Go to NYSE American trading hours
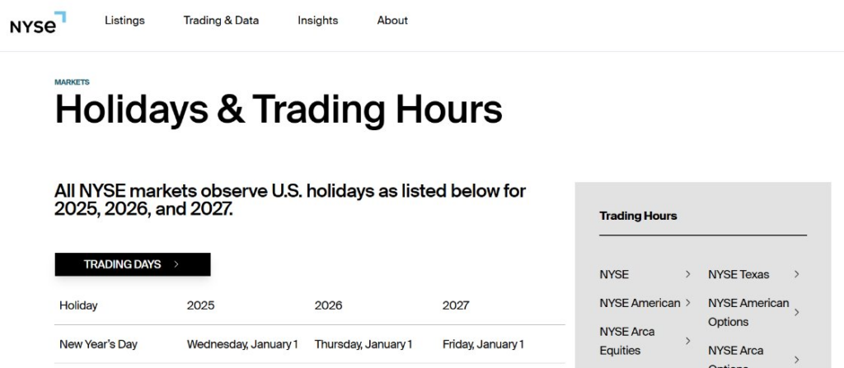The image size is (844, 368). [x=640, y=303]
